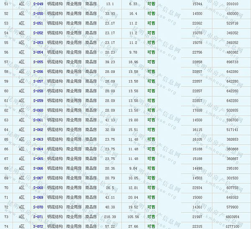Click the S-068 unit number

[x=38, y=188]
